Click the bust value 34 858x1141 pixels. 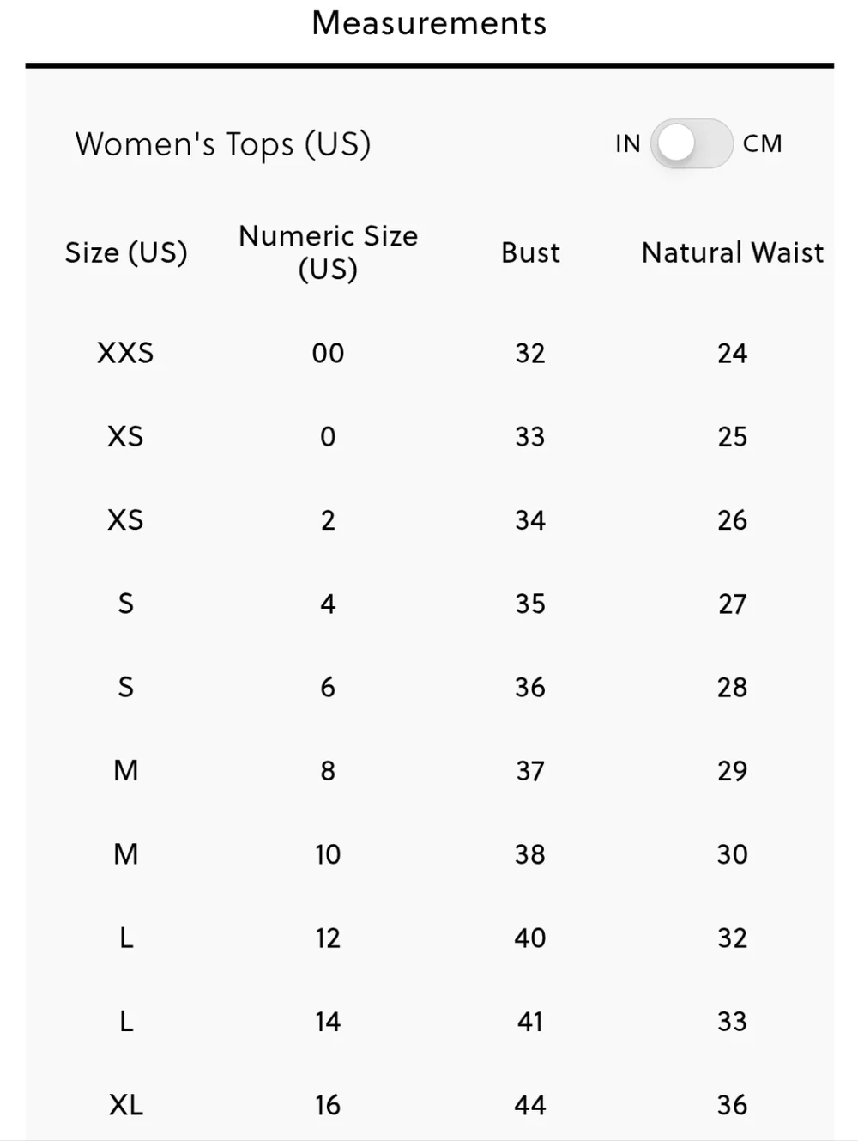click(x=530, y=520)
